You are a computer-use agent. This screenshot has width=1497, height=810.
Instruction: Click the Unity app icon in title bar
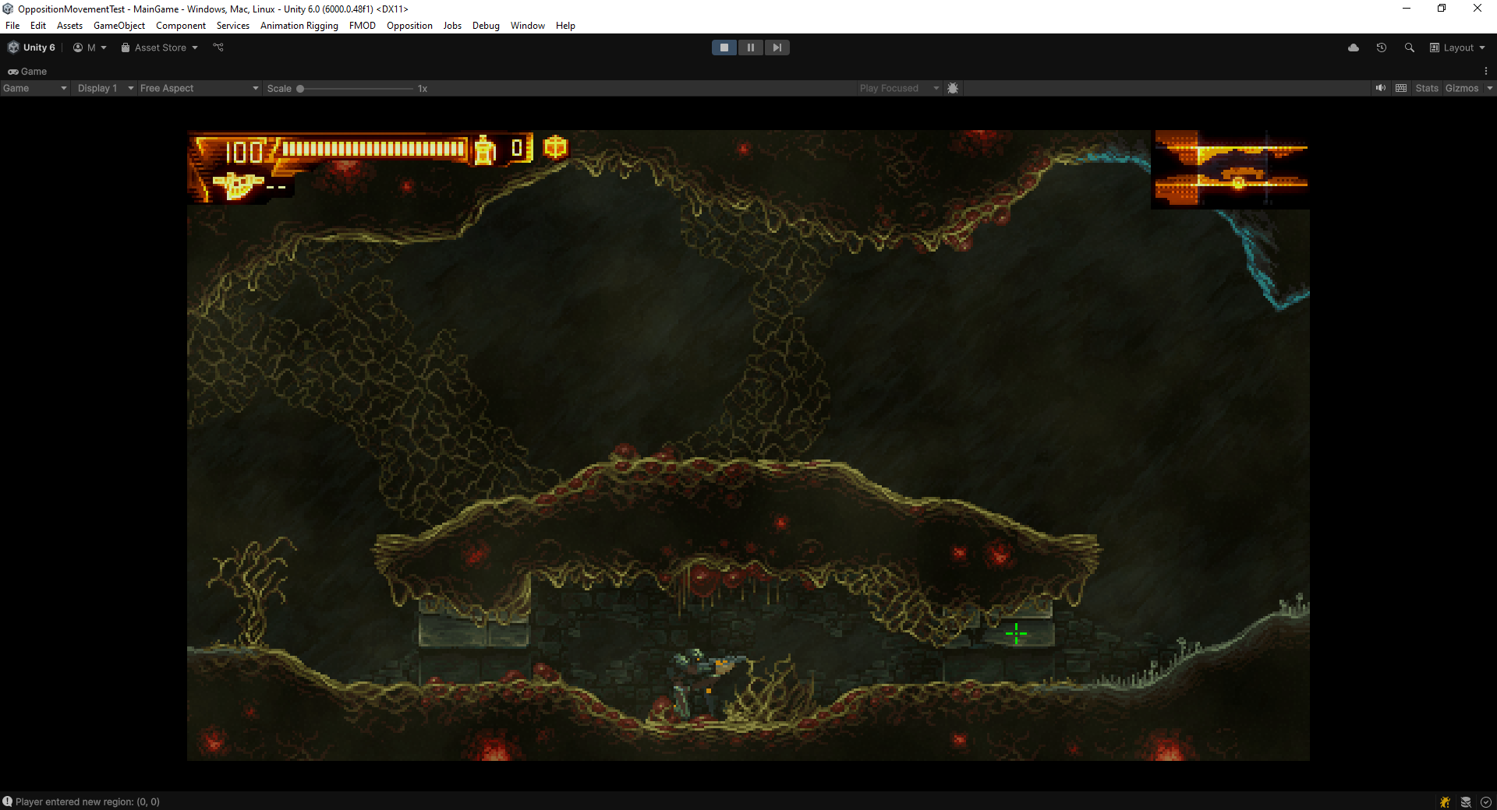point(9,9)
